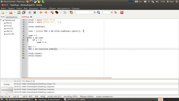Image resolution: width=179 pixels, height=101 pixels.
Task: Select the summ [8] symbol
Action: point(10,34)
